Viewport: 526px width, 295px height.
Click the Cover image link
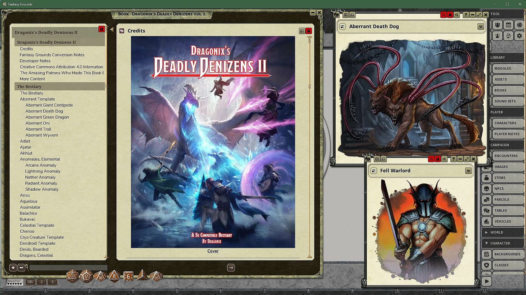pyautogui.click(x=213, y=251)
